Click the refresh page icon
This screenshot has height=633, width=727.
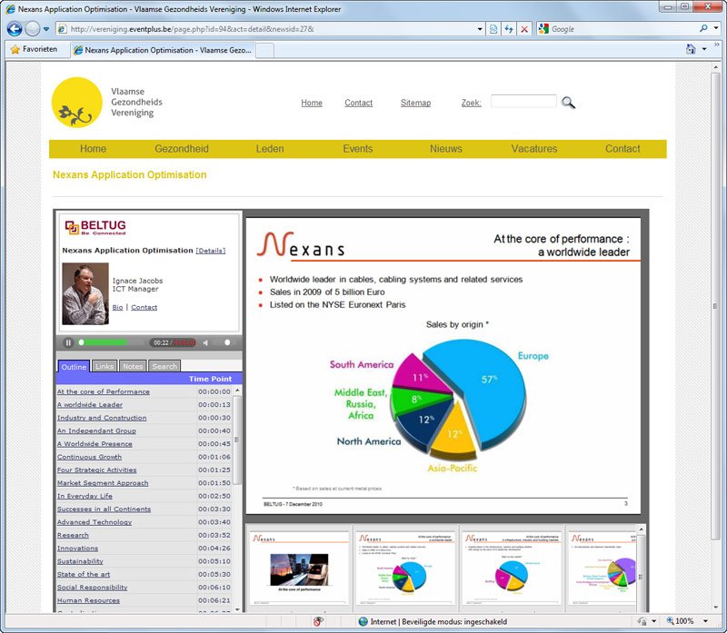[x=509, y=29]
